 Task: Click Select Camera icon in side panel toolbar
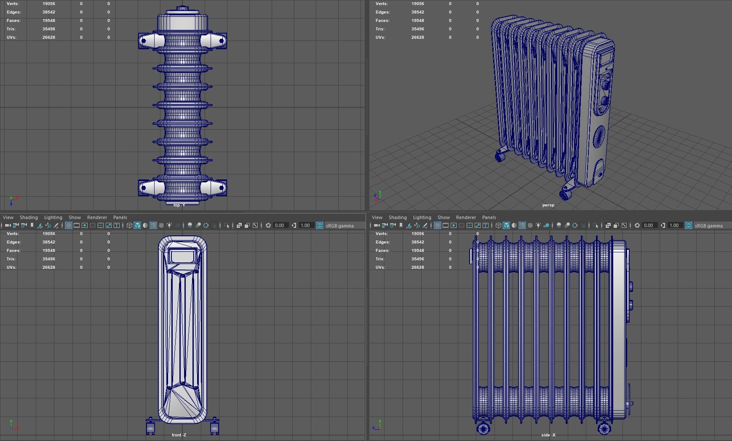(377, 225)
